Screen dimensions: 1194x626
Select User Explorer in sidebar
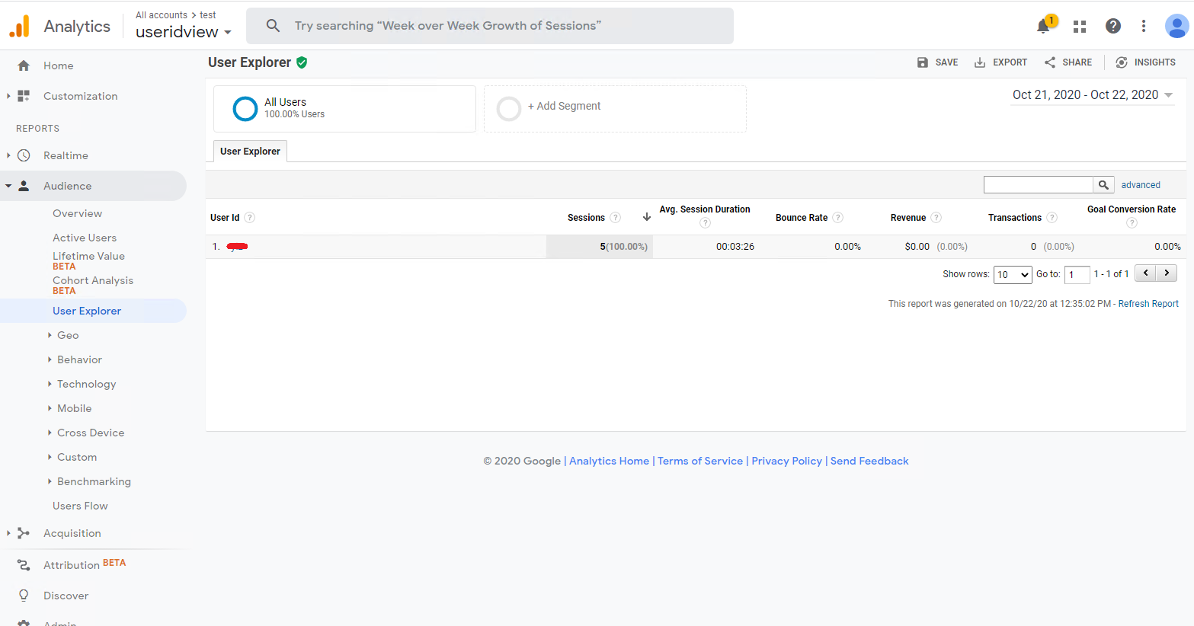pyautogui.click(x=87, y=311)
